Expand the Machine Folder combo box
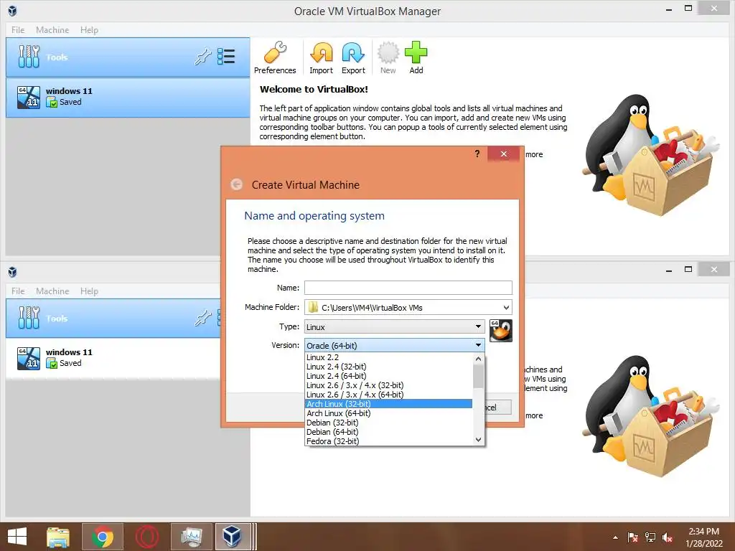Screen dimensions: 735x551 pyautogui.click(x=506, y=307)
